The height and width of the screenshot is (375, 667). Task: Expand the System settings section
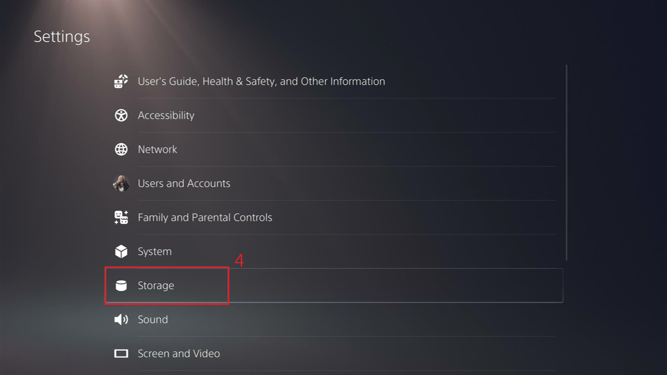click(156, 251)
